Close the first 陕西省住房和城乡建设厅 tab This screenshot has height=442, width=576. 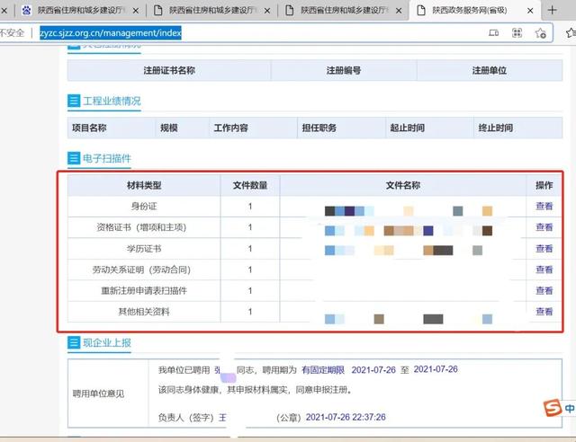[135, 11]
